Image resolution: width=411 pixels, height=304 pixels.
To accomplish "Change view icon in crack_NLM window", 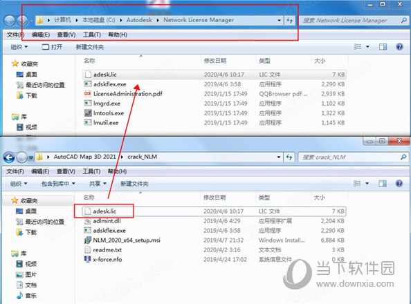I will (x=357, y=184).
